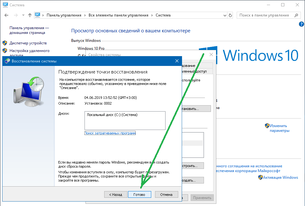Close the Система window
Image resolution: width=305 pixels, height=206 pixels.
[x=297, y=5]
